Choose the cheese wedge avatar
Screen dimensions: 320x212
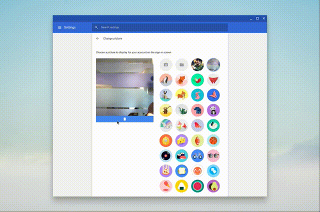[x=181, y=140]
